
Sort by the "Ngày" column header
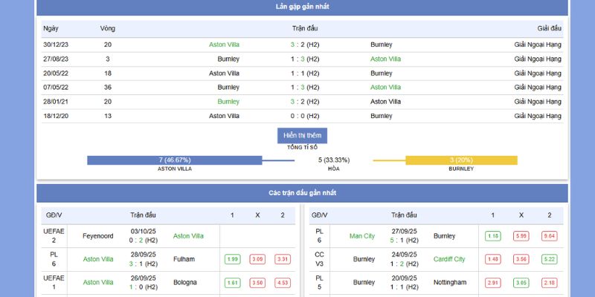pyautogui.click(x=51, y=28)
